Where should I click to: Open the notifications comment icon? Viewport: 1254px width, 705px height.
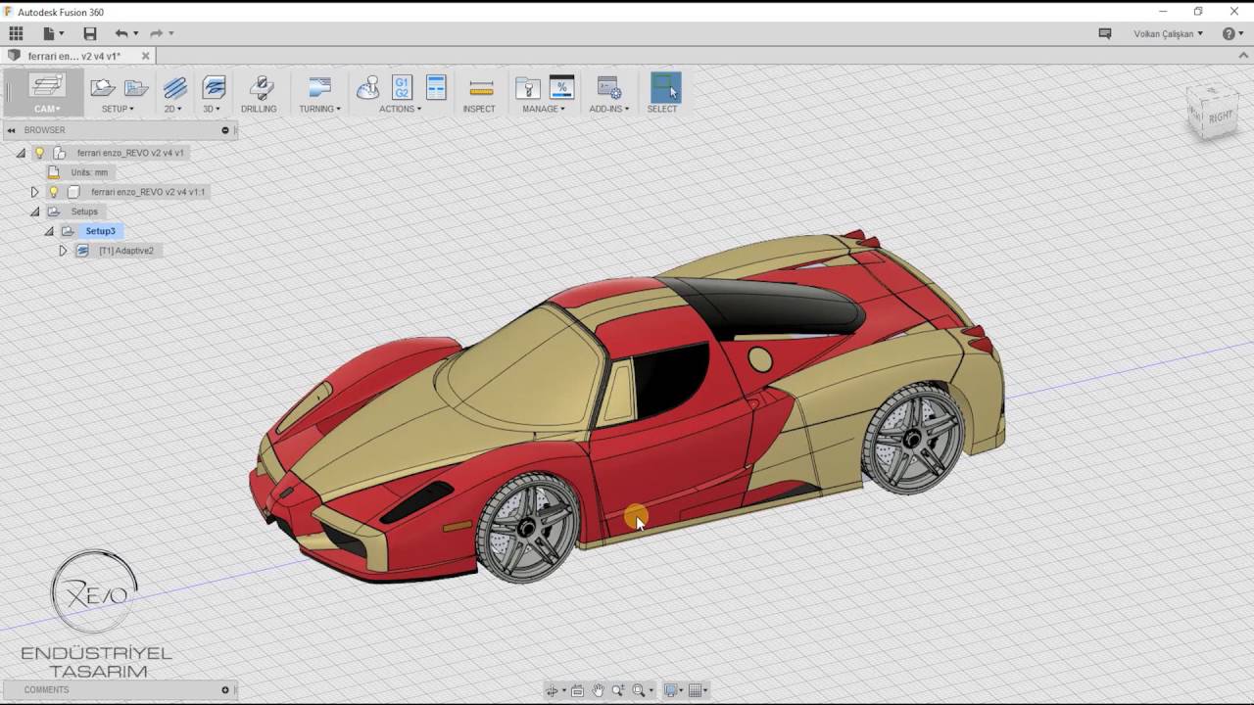(x=1105, y=33)
